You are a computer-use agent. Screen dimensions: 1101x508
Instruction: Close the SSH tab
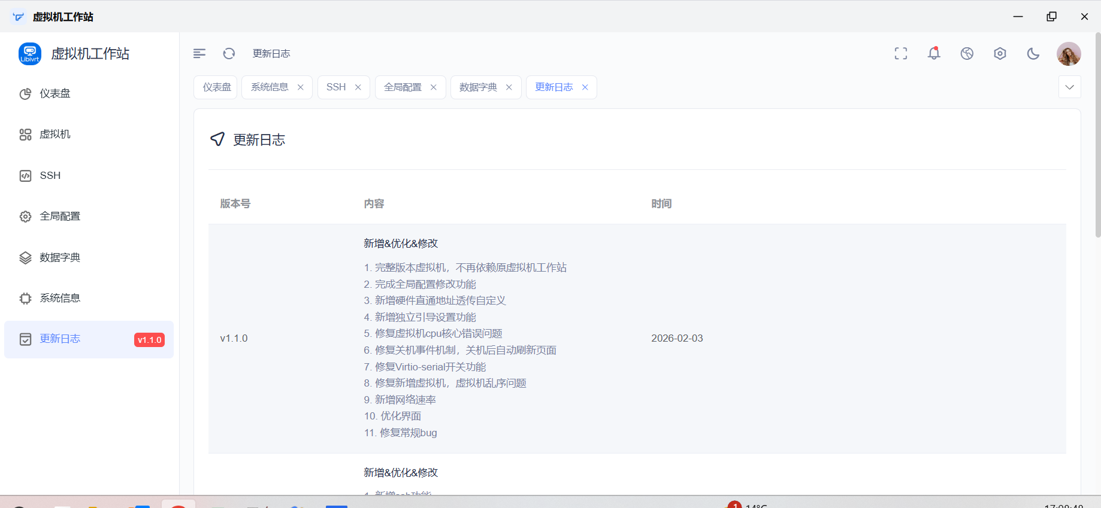click(x=358, y=87)
